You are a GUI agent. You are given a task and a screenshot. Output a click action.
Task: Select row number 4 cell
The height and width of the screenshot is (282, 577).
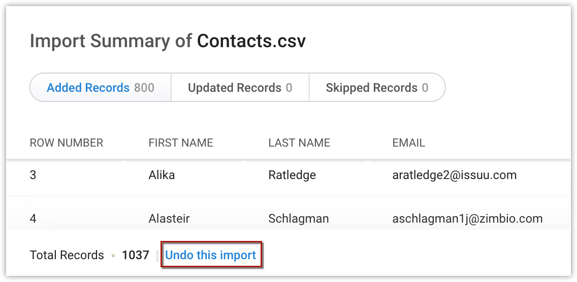pos(34,219)
